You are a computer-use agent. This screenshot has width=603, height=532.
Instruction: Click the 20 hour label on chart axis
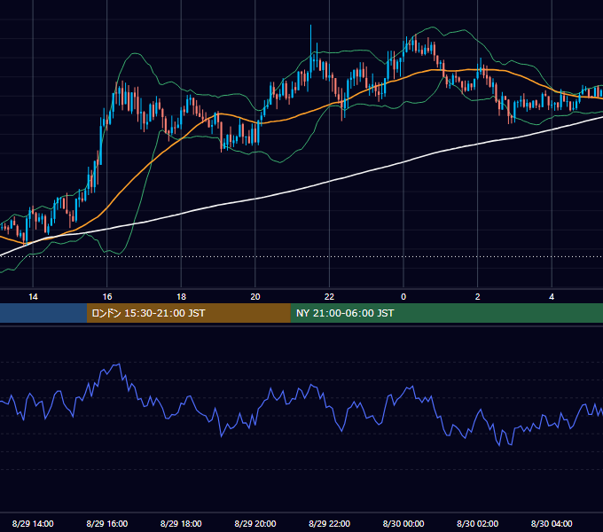pos(255,297)
